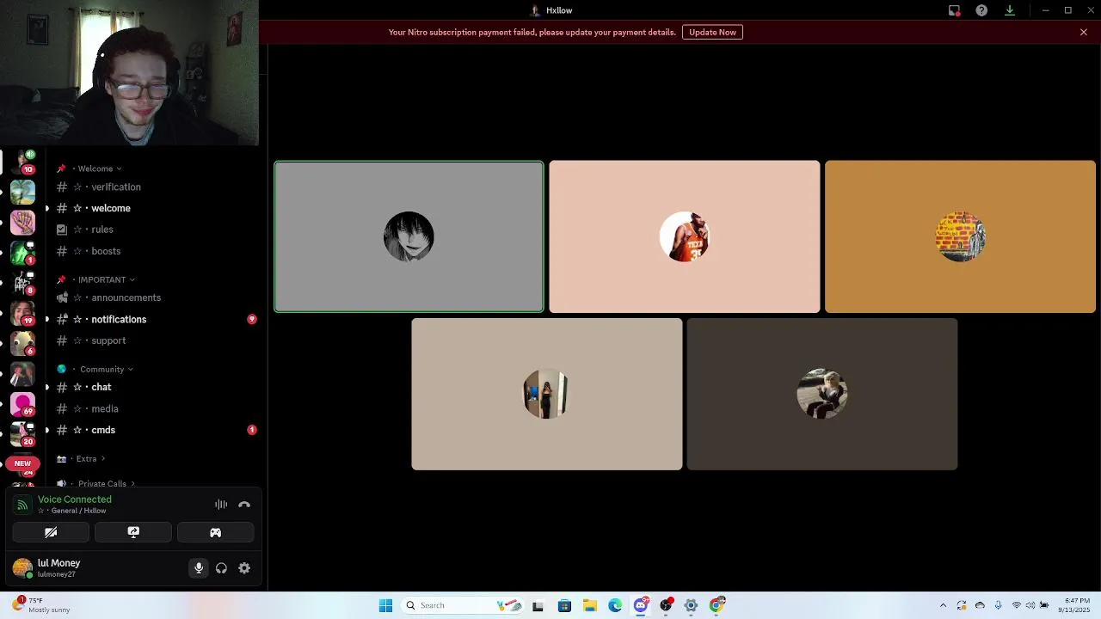This screenshot has width=1101, height=619.
Task: Open User Settings gear icon
Action: click(x=244, y=567)
